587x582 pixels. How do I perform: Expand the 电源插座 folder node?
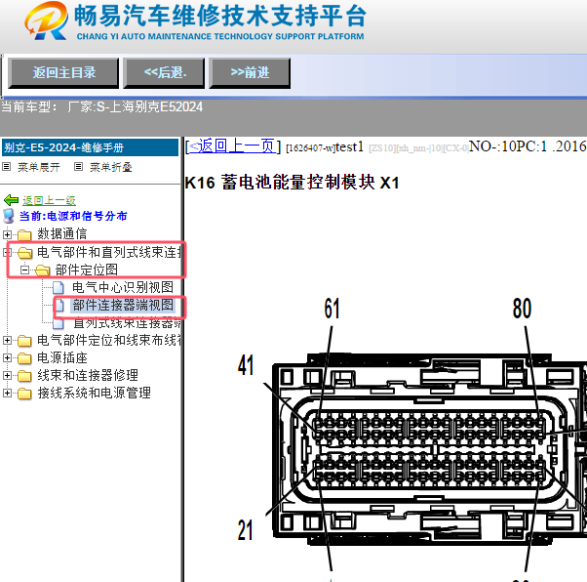point(7,358)
